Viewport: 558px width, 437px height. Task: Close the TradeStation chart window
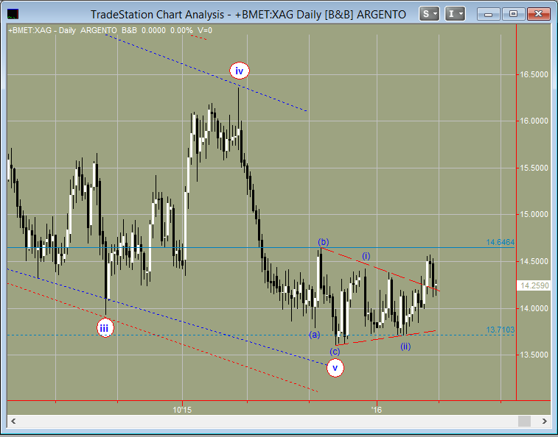[x=538, y=14]
